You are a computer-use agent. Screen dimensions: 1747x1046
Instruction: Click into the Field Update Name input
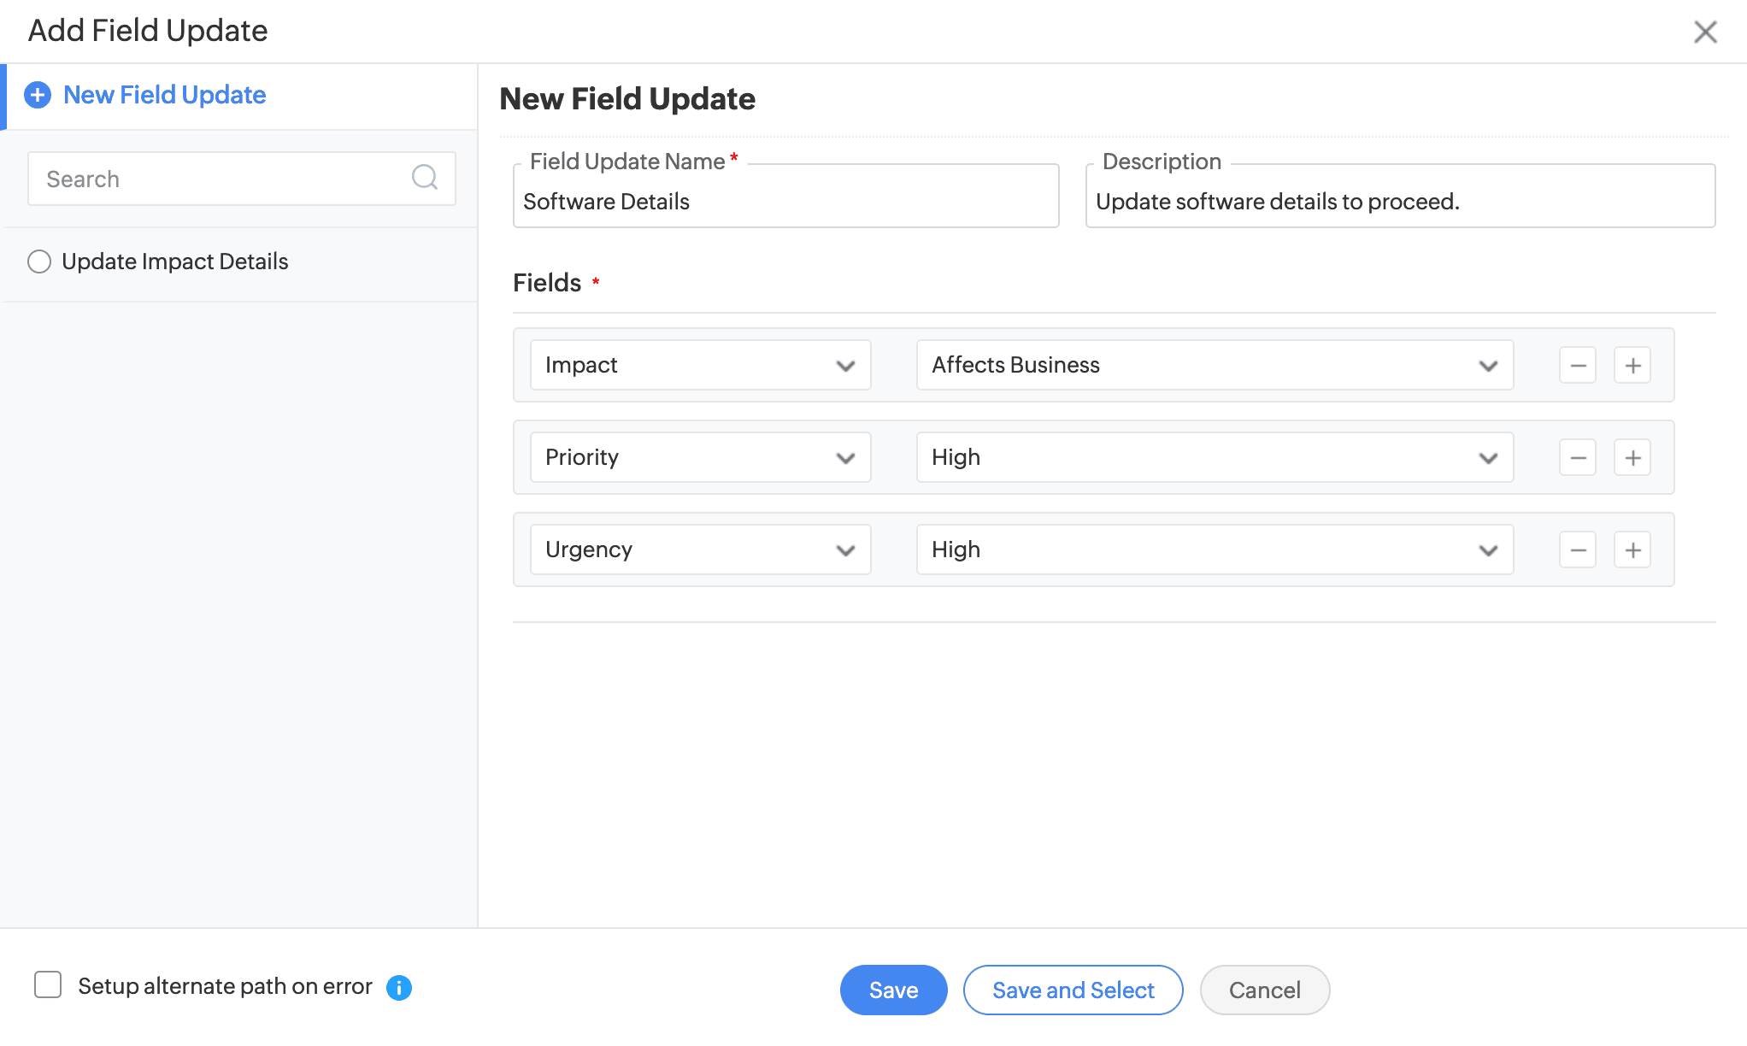[785, 202]
